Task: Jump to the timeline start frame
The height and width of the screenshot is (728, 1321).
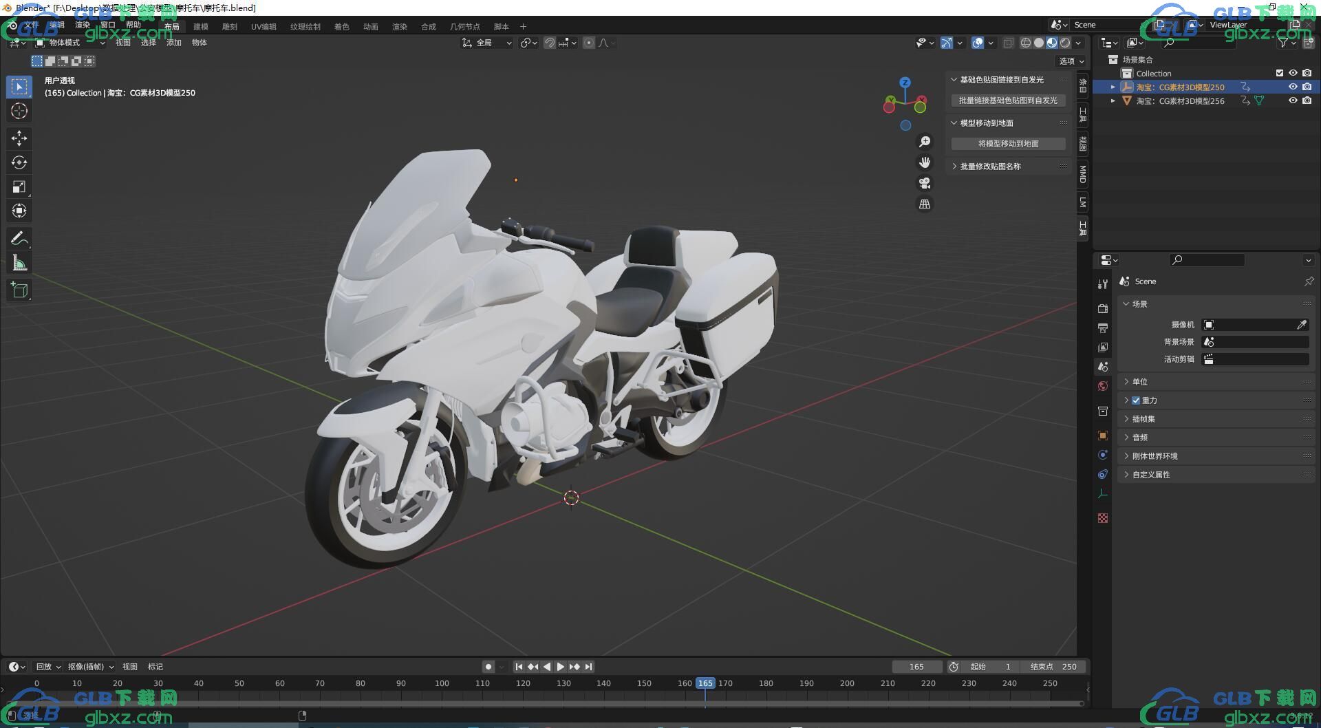Action: point(519,667)
